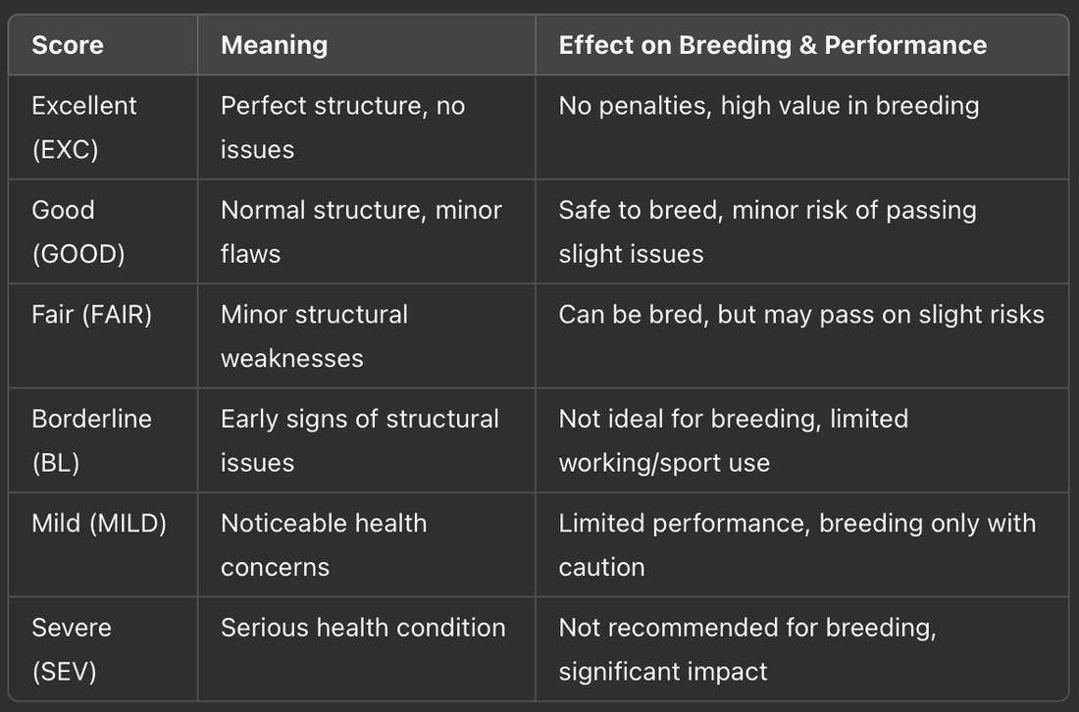
Task: Click 'No penalties, high value in breeding' text
Action: click(x=768, y=106)
